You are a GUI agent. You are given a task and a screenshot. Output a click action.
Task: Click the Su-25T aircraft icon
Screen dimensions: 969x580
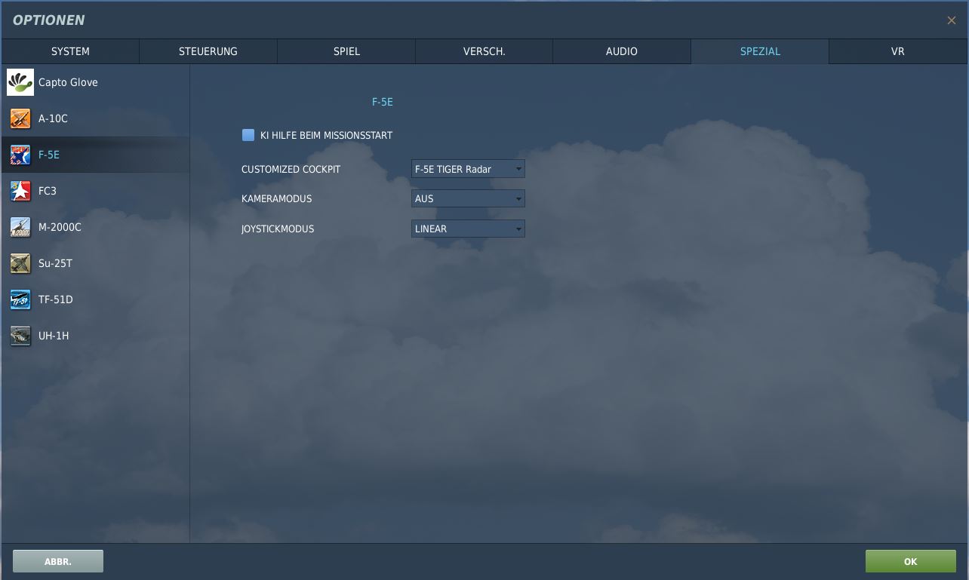(x=20, y=263)
